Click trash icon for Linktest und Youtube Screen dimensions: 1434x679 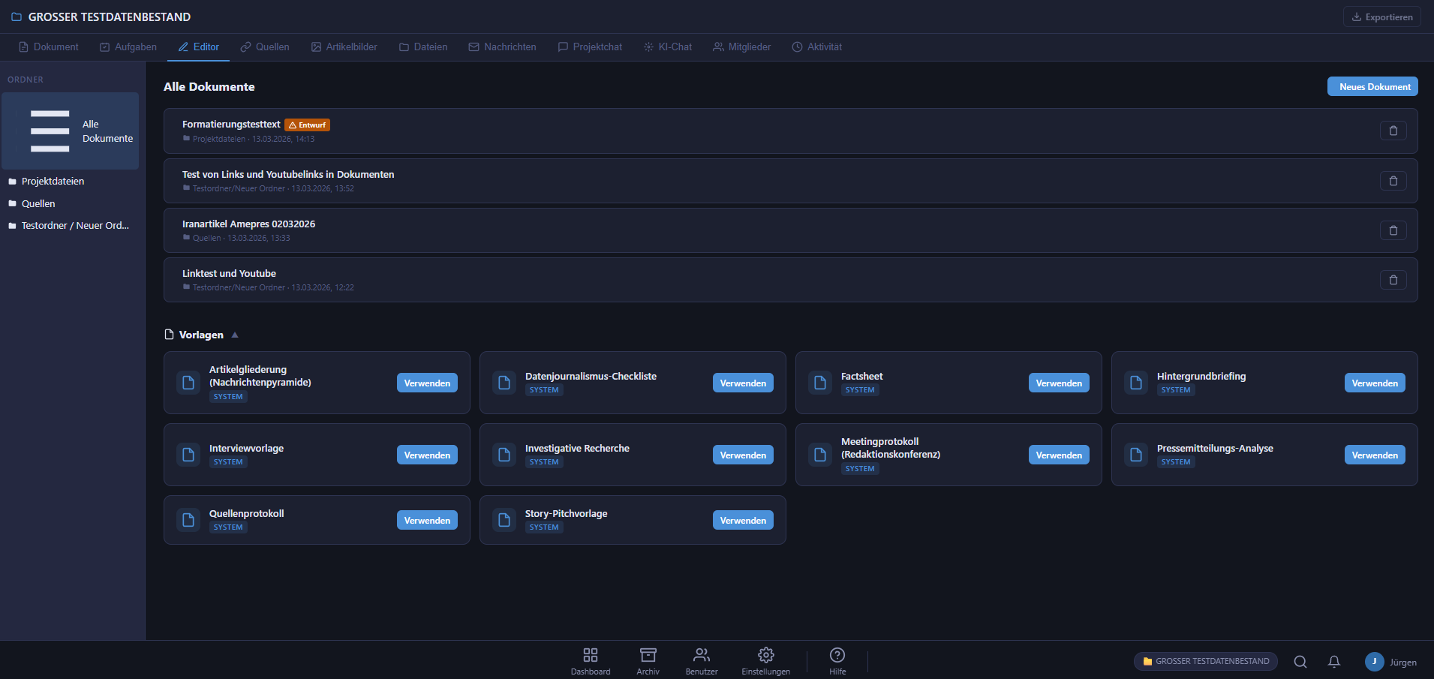[x=1393, y=280]
